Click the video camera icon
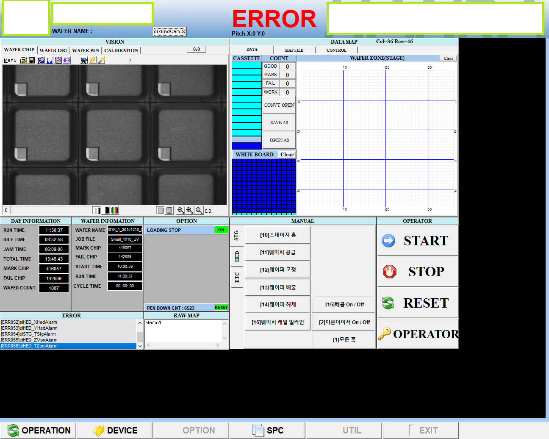 (84, 61)
